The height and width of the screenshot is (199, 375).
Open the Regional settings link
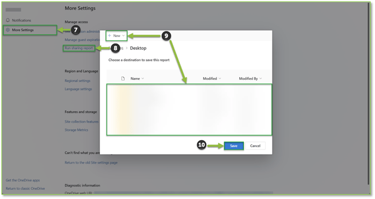tap(78, 81)
